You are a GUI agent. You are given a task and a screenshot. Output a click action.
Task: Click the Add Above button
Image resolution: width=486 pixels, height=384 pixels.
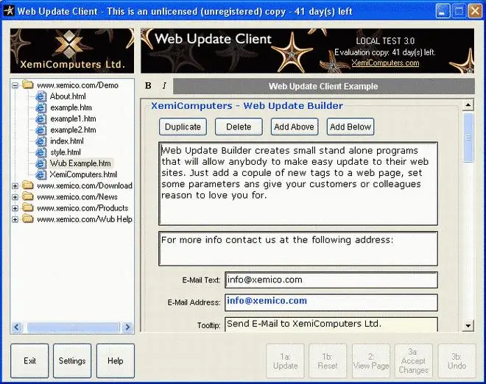point(295,127)
